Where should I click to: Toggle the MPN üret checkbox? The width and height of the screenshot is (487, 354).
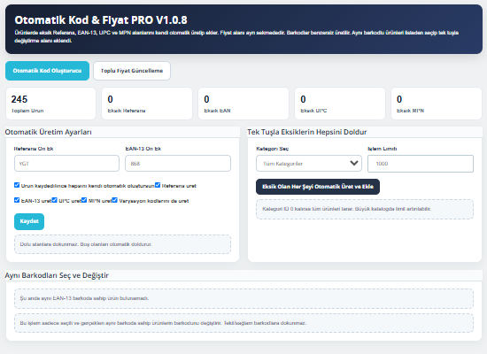84,200
